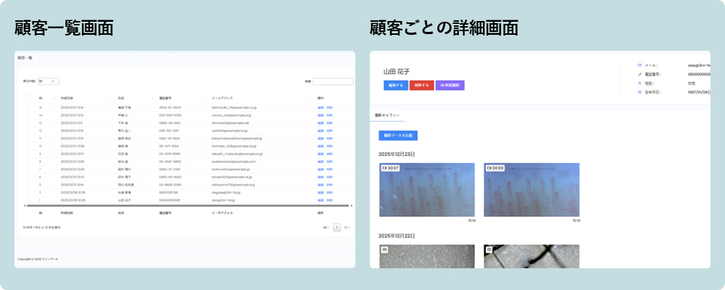Screen dimensions: 725x290
Task: Go to the previous page with 前へ
Action: [326, 228]
